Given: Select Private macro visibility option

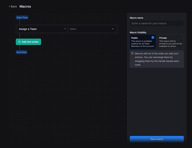Looking at the screenshot, I should [171, 42].
